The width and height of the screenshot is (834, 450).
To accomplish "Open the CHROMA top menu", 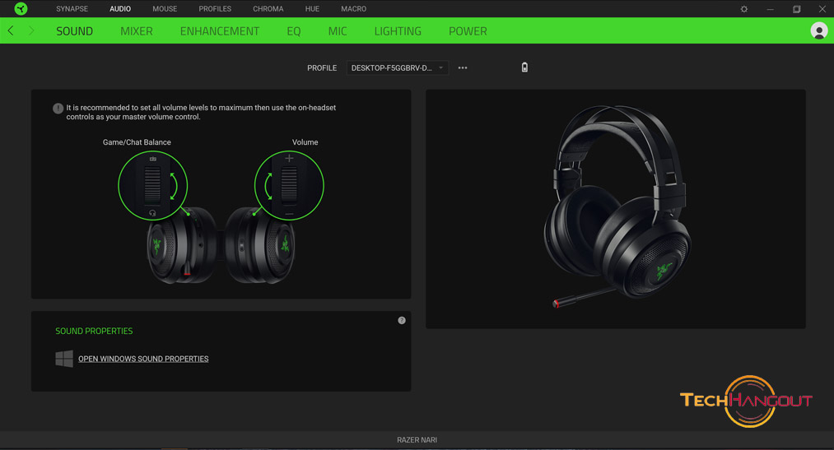I will tap(268, 9).
